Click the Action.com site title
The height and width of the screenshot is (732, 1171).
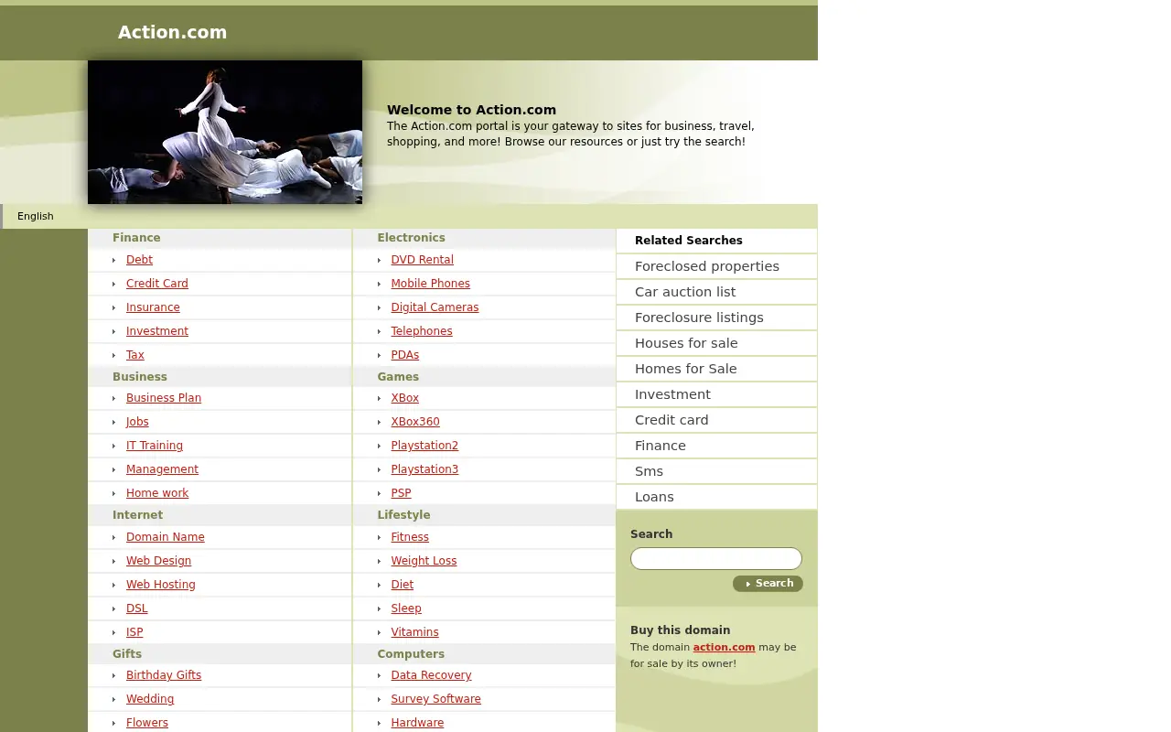(x=172, y=32)
